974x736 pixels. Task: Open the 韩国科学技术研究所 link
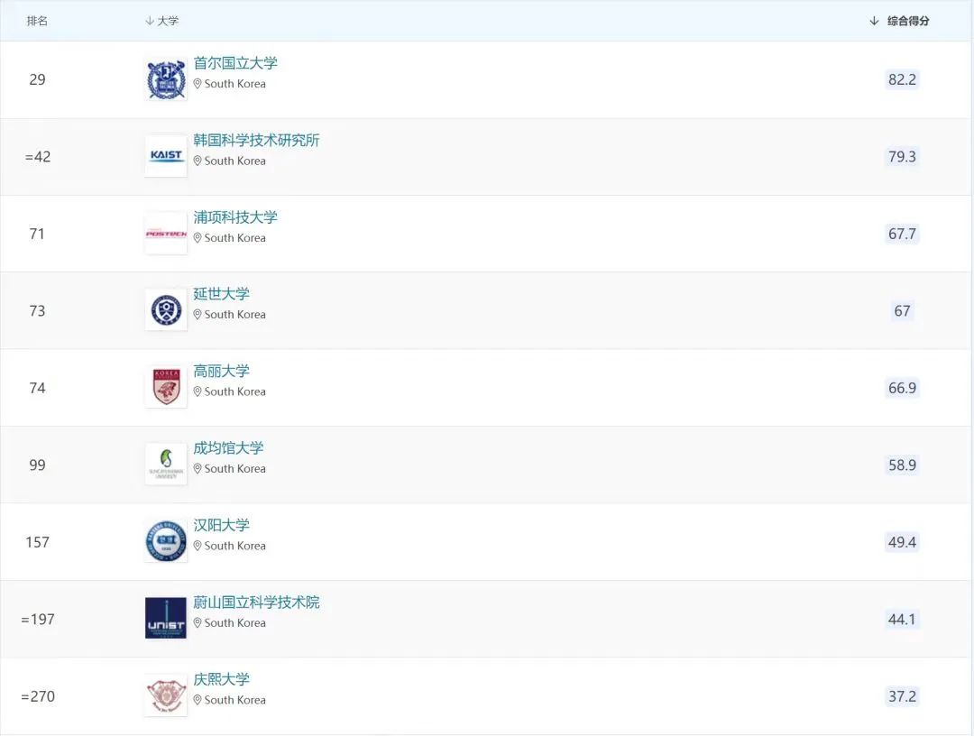tap(256, 140)
